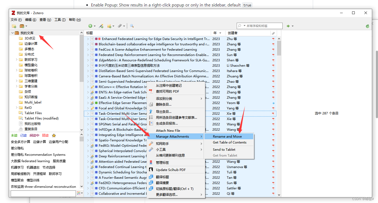Click the New Collection folder icon

[x=14, y=26]
